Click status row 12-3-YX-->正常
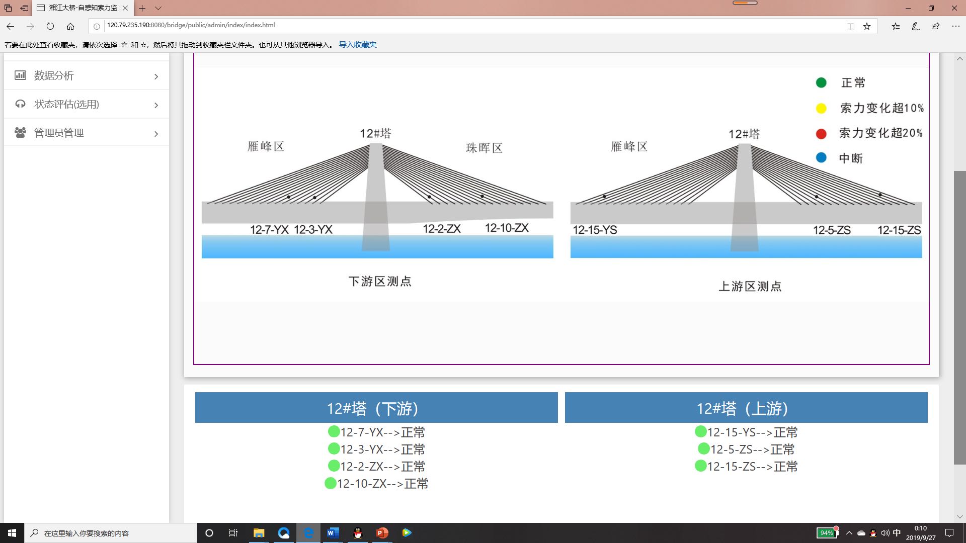 tap(376, 449)
